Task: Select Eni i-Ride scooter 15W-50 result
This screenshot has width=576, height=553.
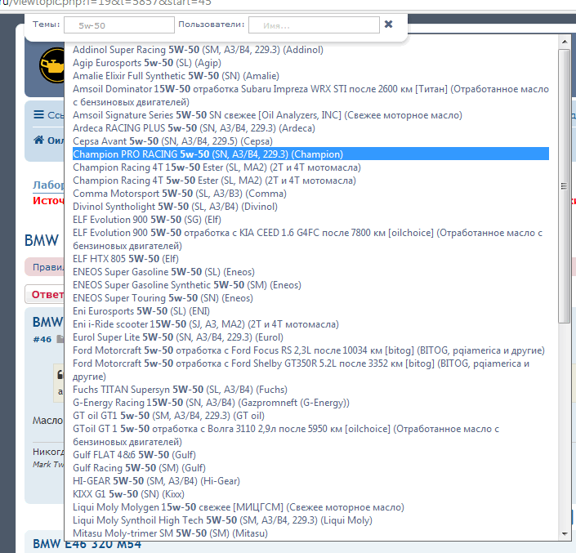Action: [x=206, y=324]
